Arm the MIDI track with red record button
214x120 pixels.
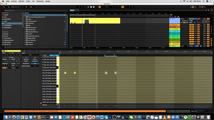pos(199,19)
